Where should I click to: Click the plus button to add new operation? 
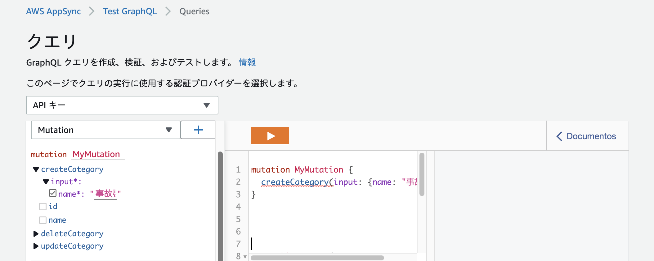[198, 130]
